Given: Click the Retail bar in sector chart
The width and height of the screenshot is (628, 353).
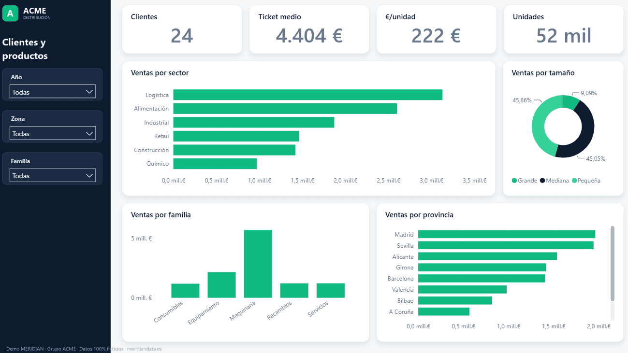Looking at the screenshot, I should pyautogui.click(x=236, y=136).
